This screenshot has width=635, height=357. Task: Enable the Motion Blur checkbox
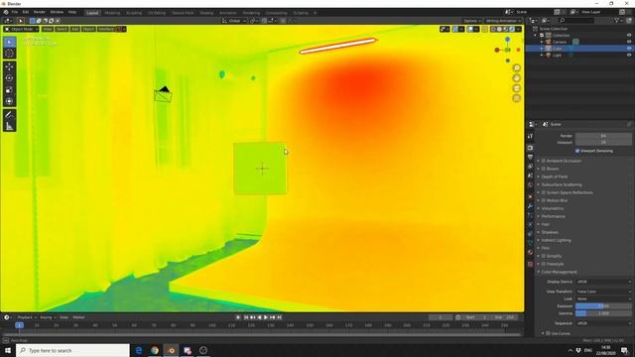(x=544, y=200)
